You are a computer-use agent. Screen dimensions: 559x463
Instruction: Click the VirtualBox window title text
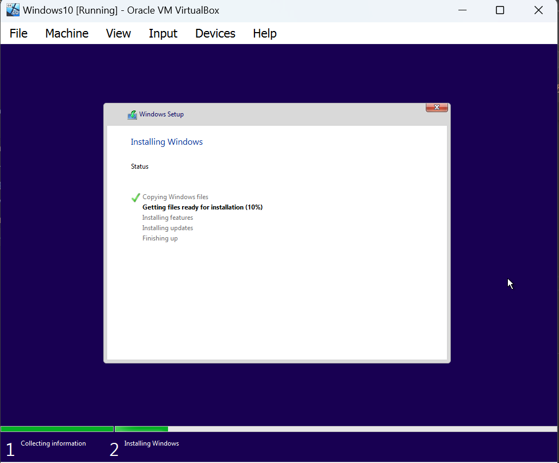121,10
